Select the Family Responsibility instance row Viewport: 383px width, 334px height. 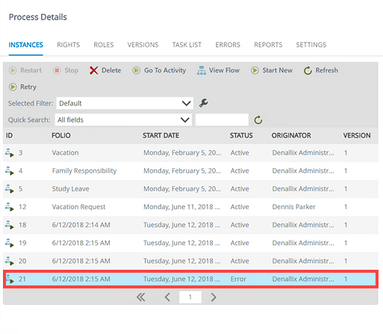coord(190,171)
